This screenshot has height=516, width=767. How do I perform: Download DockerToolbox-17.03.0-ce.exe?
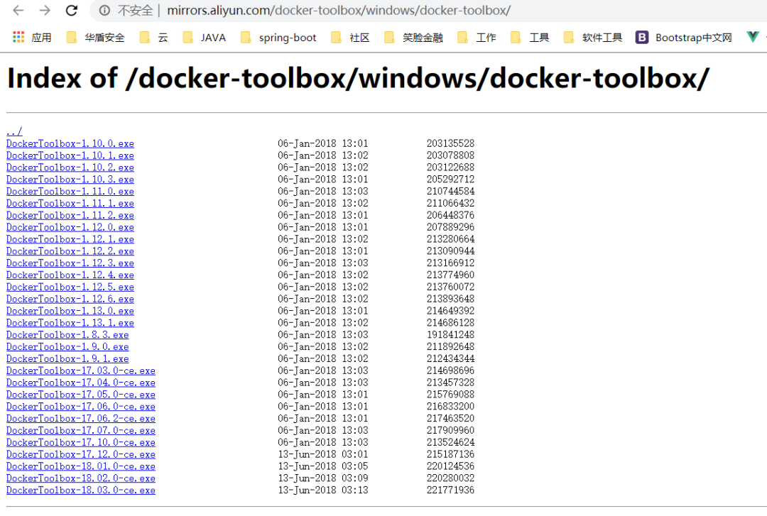pyautogui.click(x=81, y=370)
